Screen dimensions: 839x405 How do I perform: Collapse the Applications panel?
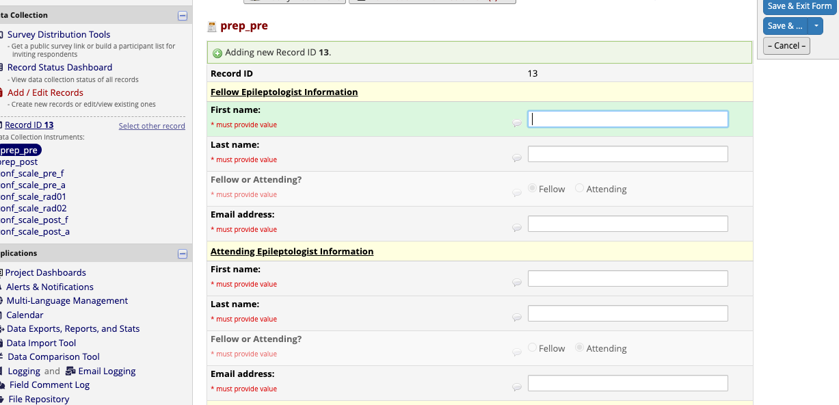183,254
